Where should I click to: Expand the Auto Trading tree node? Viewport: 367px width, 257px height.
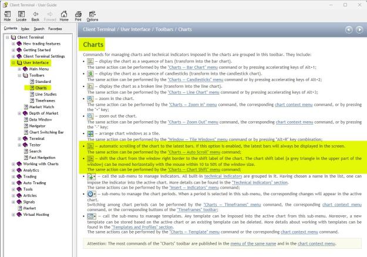point(14,183)
